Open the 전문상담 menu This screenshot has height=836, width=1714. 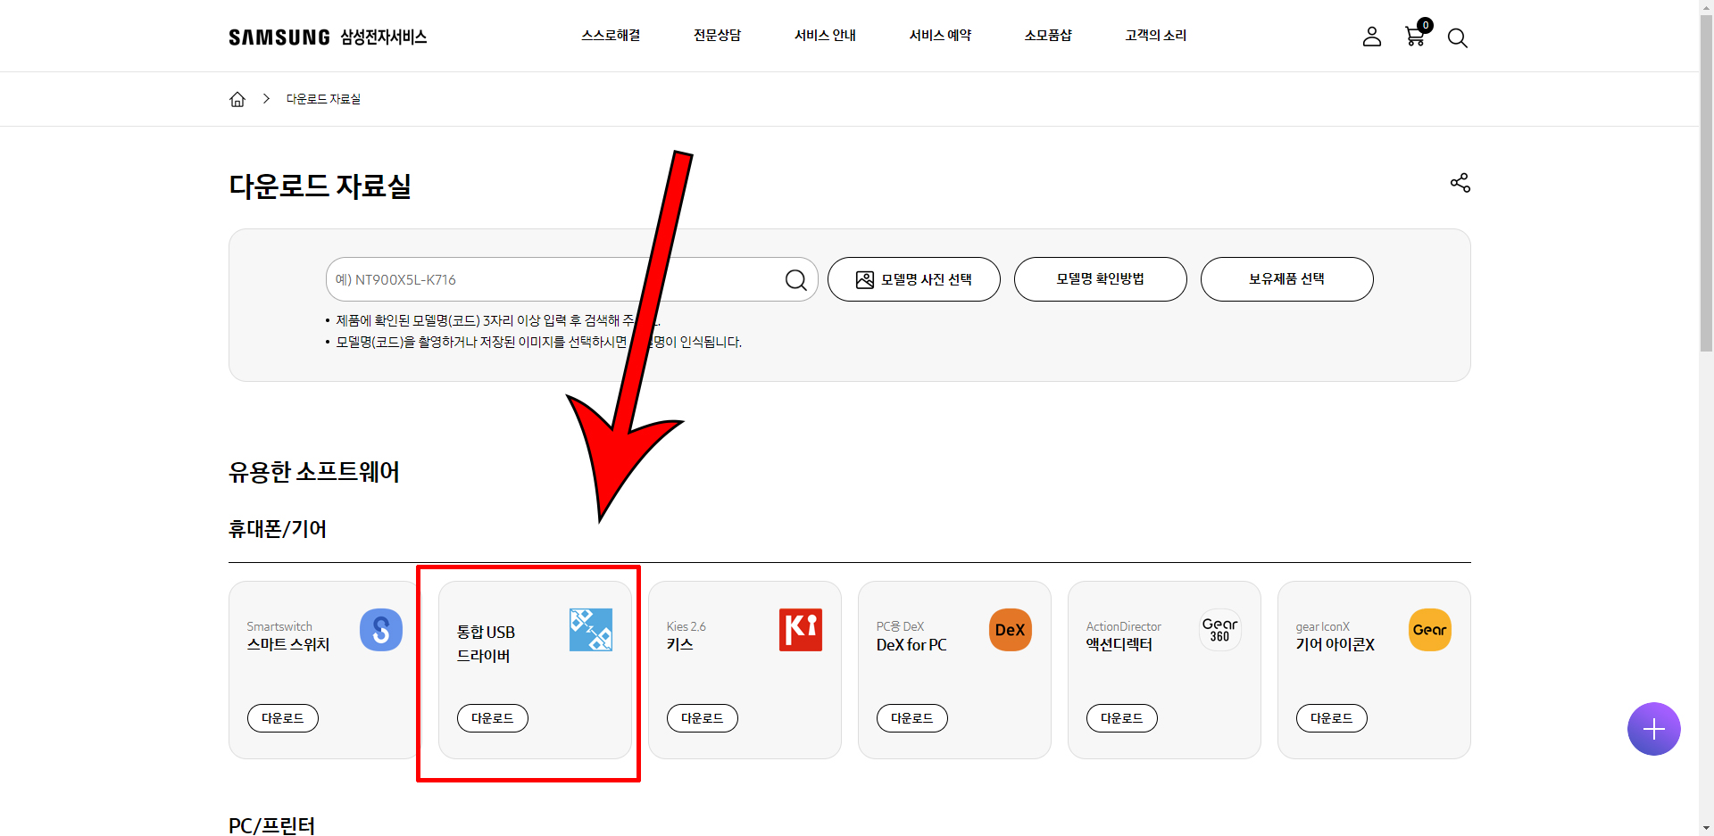tap(718, 36)
